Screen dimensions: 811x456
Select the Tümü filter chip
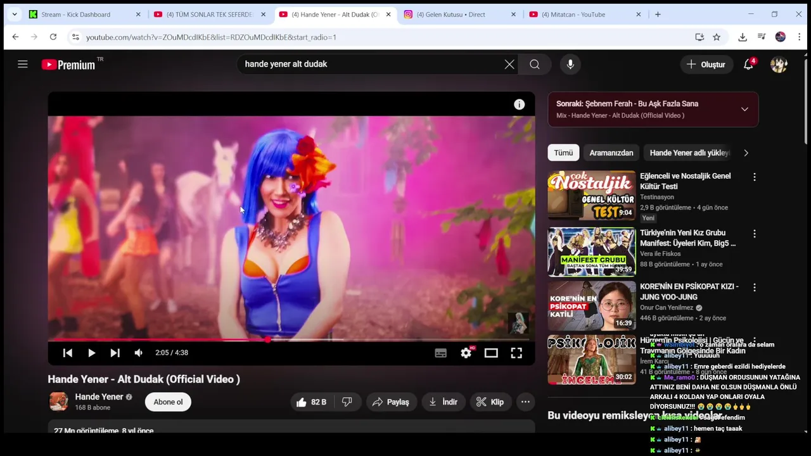pyautogui.click(x=563, y=153)
